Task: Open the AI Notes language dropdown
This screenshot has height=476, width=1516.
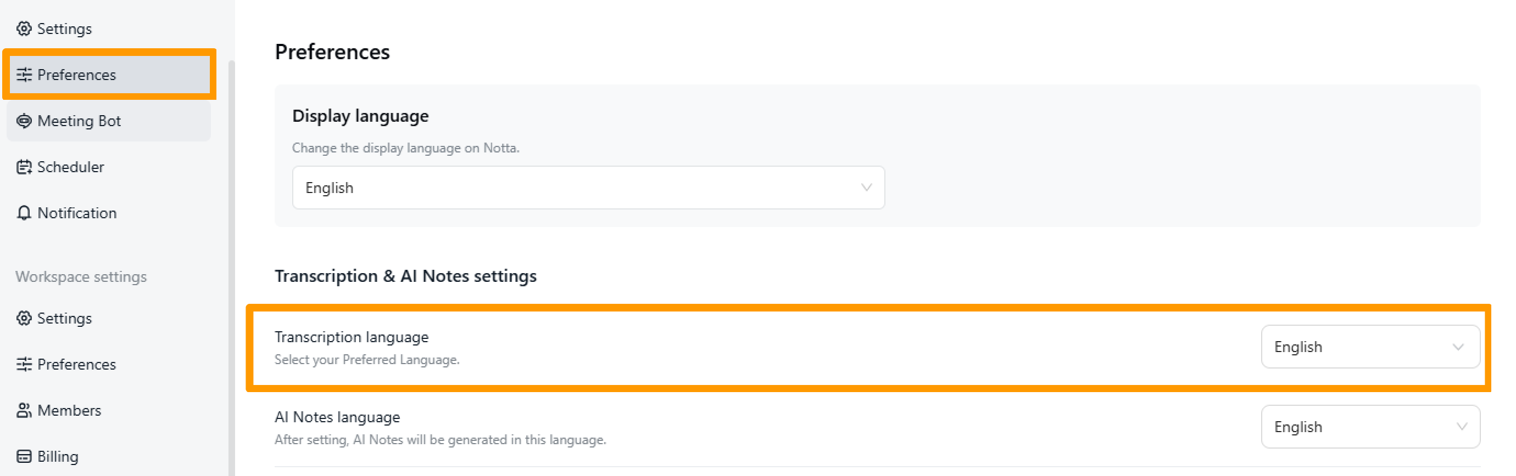Action: (1369, 427)
